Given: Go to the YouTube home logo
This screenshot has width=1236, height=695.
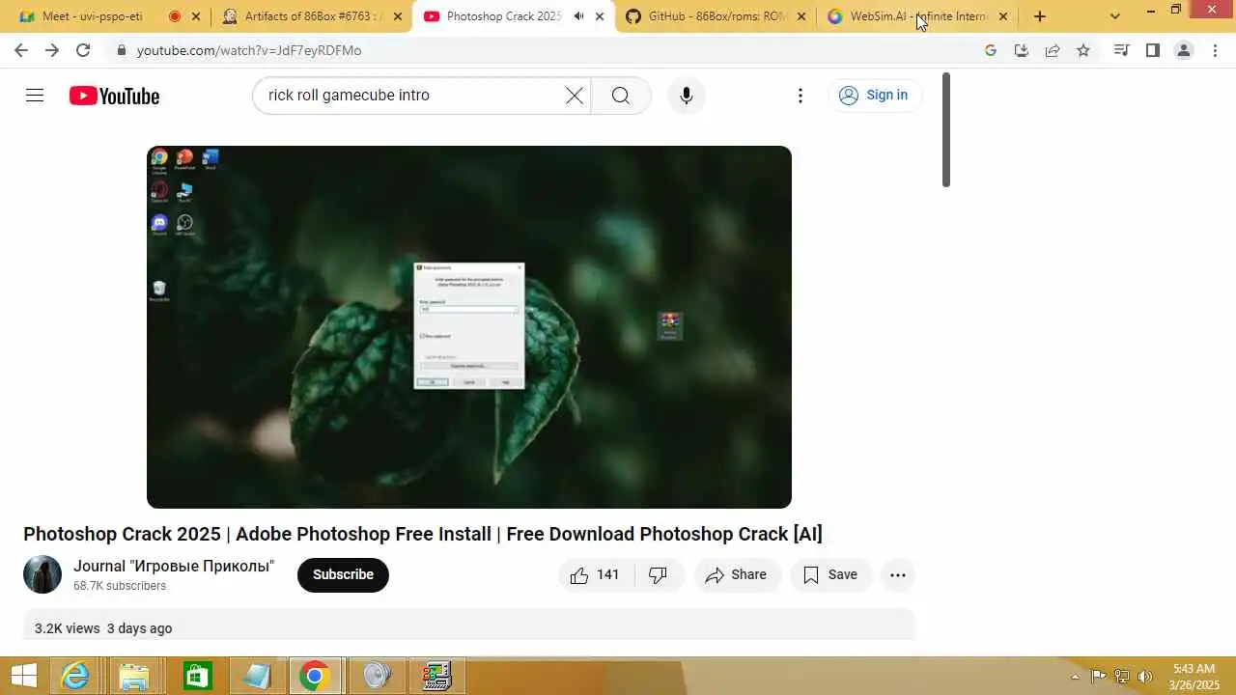Looking at the screenshot, I should pyautogui.click(x=114, y=96).
